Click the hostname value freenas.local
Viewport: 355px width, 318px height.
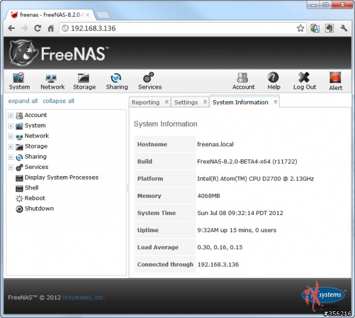(215, 144)
